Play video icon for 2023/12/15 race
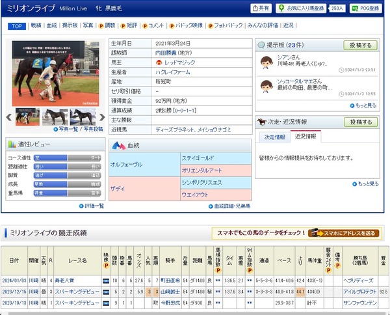Viewport: 390px width, 315px height. pos(106,292)
